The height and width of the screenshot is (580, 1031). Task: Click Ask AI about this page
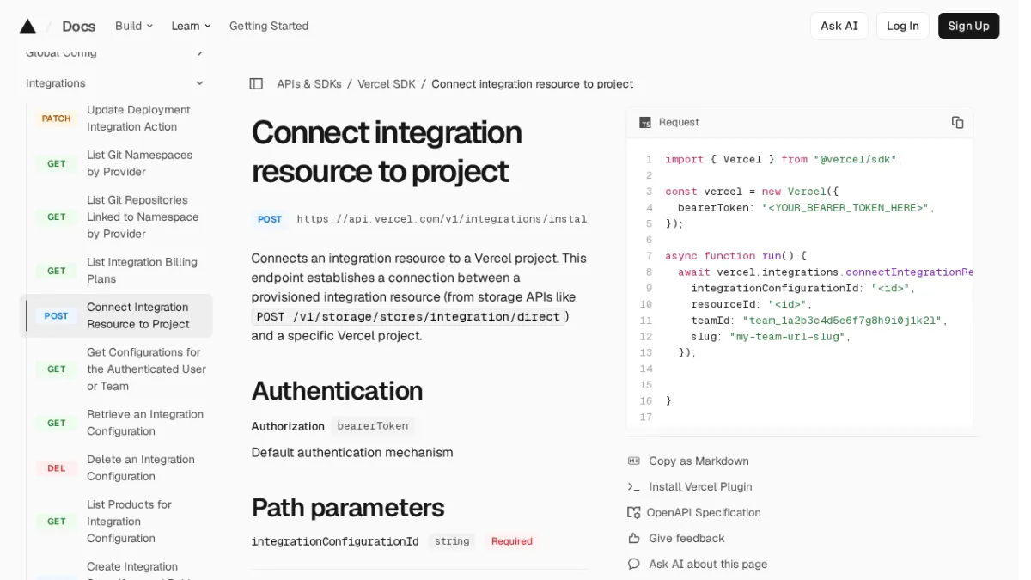pyautogui.click(x=708, y=565)
